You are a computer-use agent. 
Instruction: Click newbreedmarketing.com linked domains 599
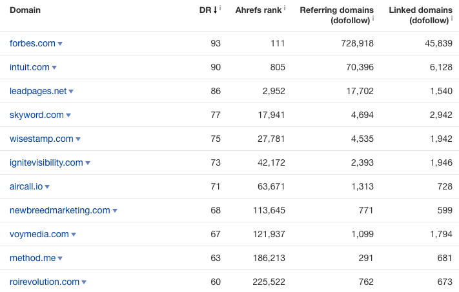coord(445,210)
